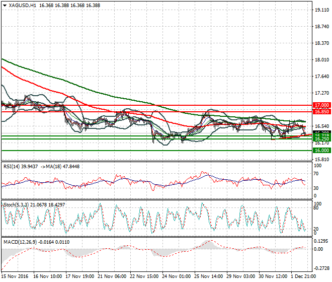Select the 22 Nov 15:00 time label
Image resolution: width=332 pixels, height=282 pixels.
(x=144, y=276)
